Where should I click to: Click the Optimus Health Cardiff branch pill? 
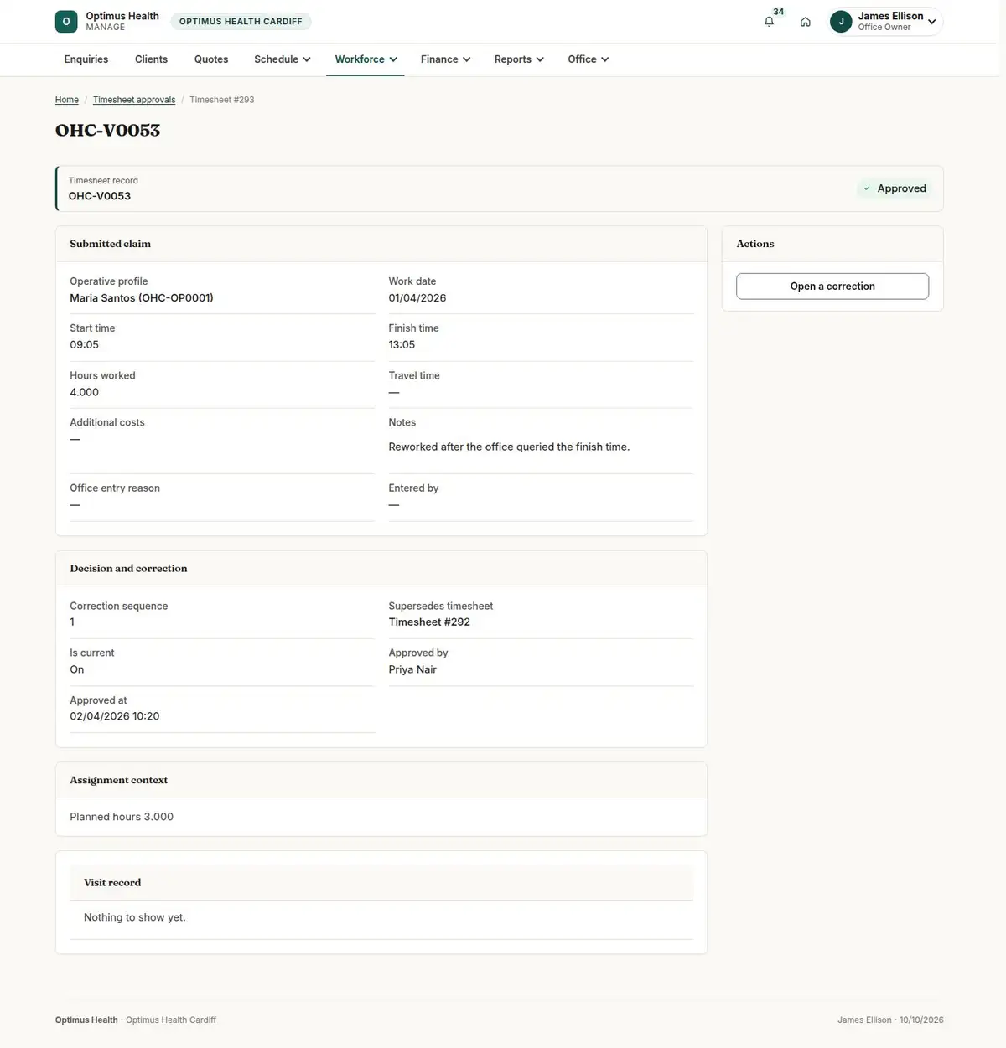[241, 22]
